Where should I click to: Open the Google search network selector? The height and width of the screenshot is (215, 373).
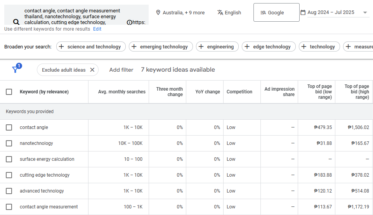tap(276, 12)
